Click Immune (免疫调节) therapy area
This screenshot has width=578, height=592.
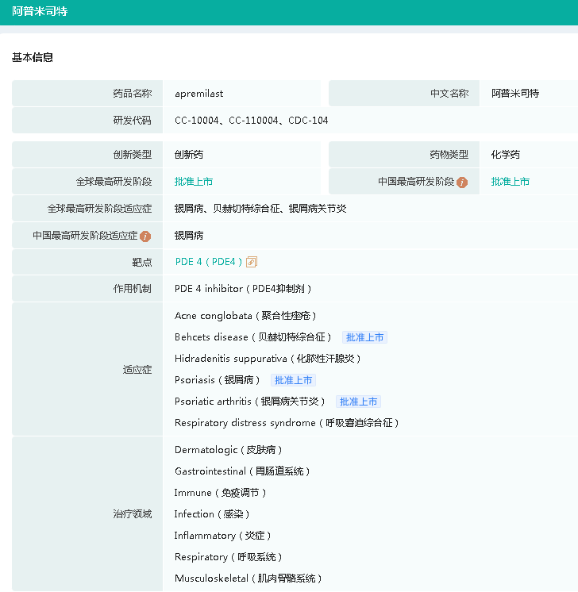point(220,493)
